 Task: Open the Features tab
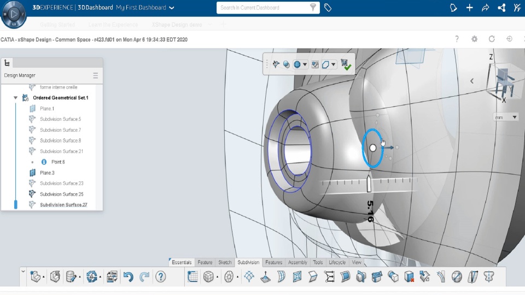(x=273, y=262)
